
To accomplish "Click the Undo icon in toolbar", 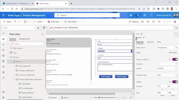I will point(15,22).
